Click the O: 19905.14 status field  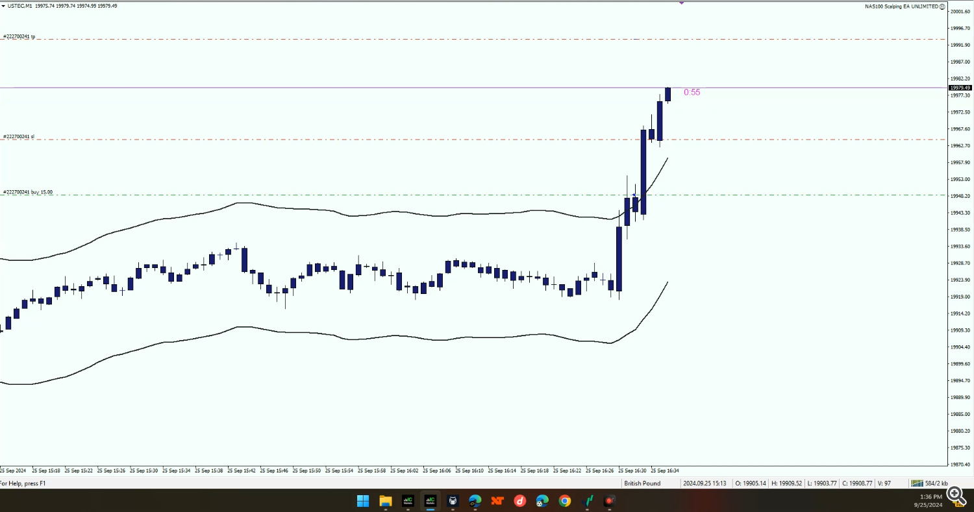751,483
